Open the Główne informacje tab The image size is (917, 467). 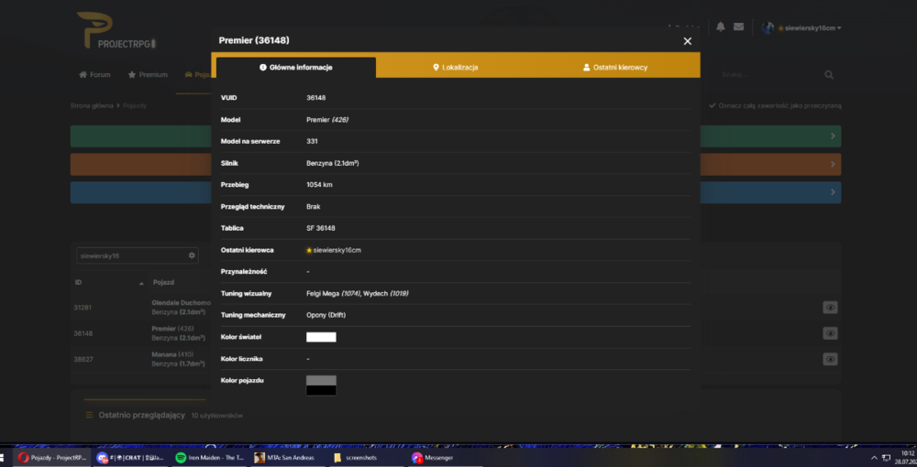[x=296, y=67]
